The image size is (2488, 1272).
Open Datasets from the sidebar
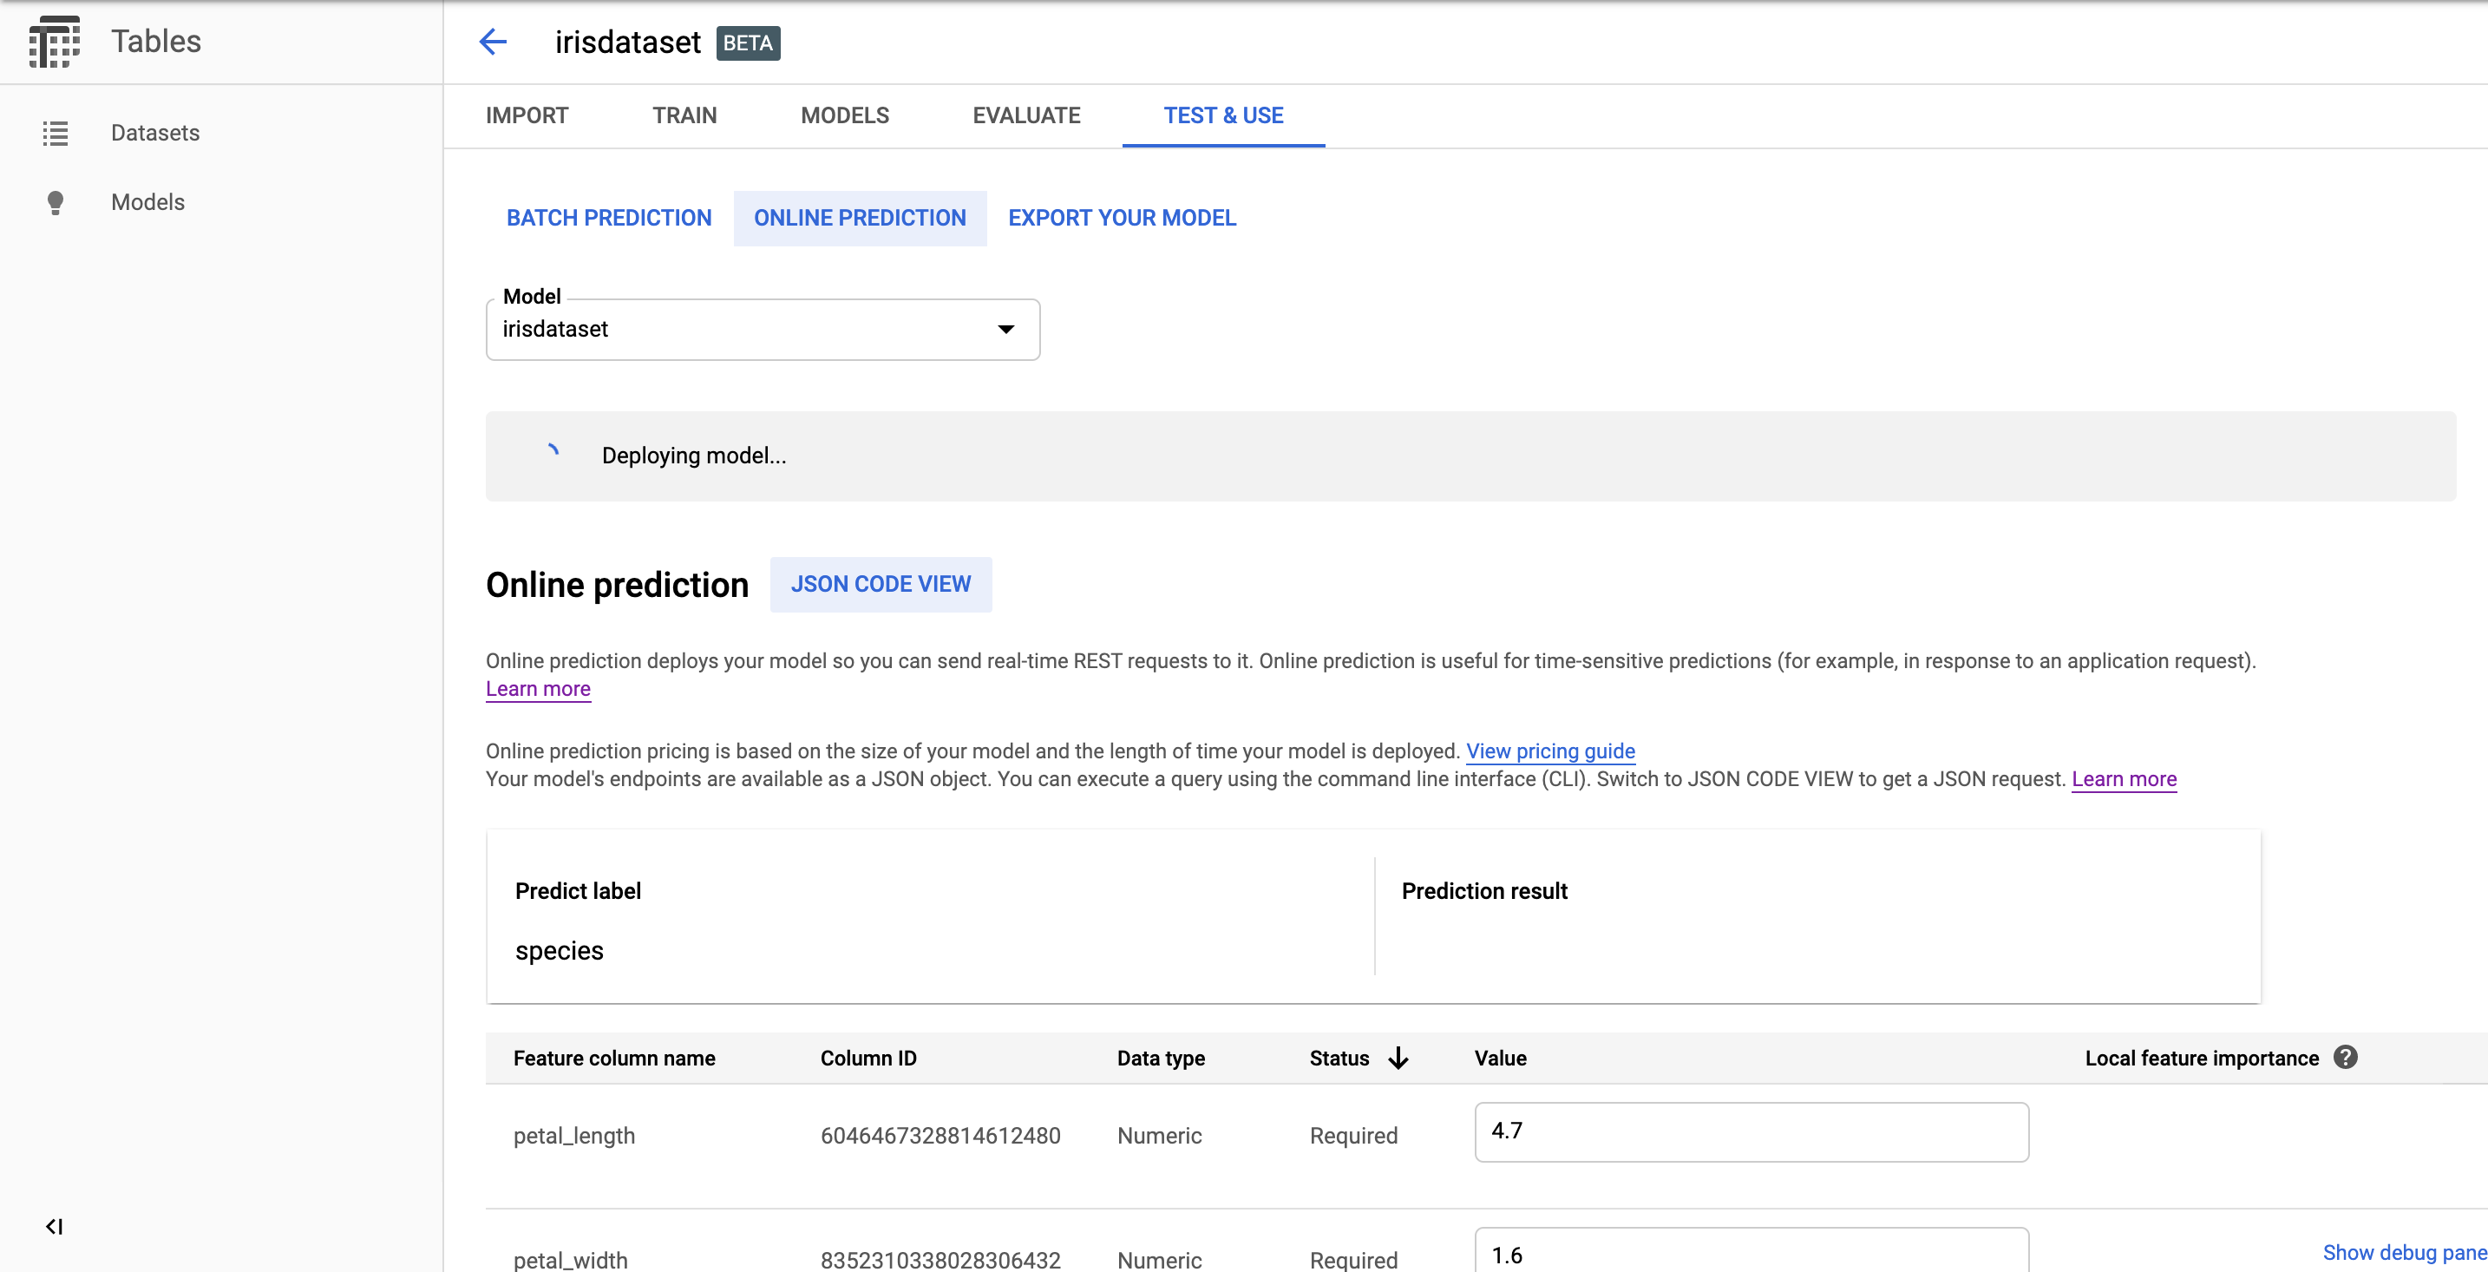[154, 132]
